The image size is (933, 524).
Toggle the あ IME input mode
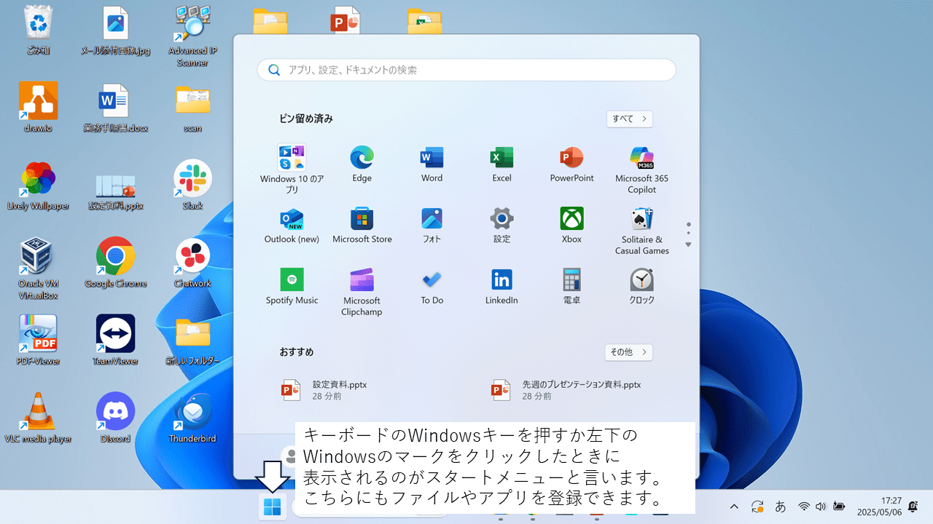(x=780, y=507)
